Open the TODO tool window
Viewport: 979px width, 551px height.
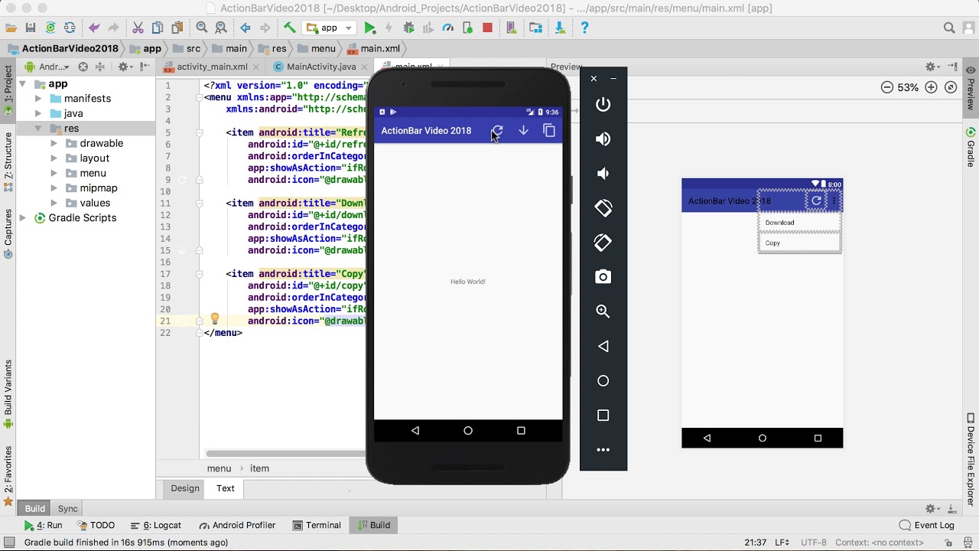(x=96, y=526)
